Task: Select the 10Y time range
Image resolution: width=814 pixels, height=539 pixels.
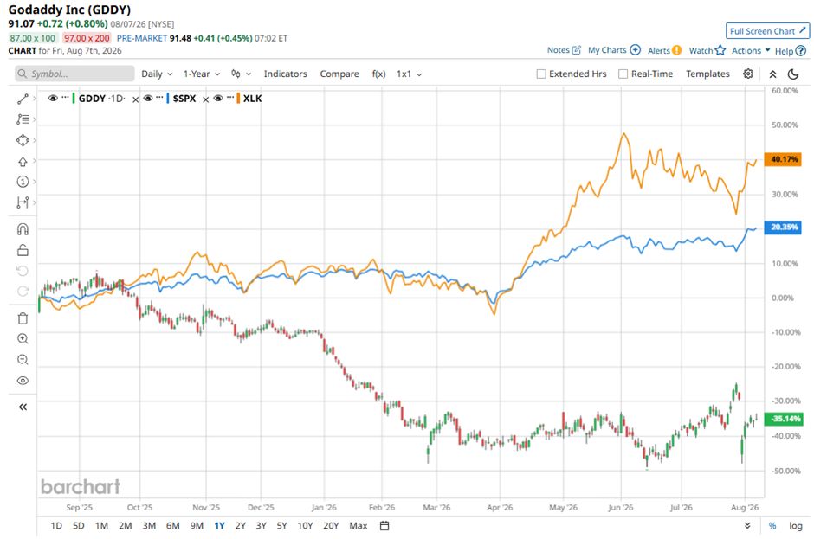Action: (305, 525)
